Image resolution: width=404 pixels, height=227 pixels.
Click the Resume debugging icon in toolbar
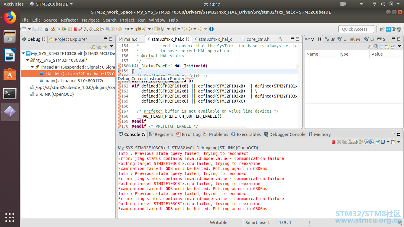click(x=65, y=29)
